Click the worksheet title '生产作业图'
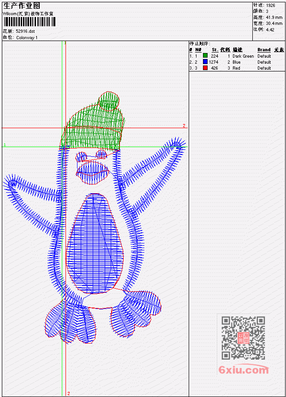 [22, 6]
